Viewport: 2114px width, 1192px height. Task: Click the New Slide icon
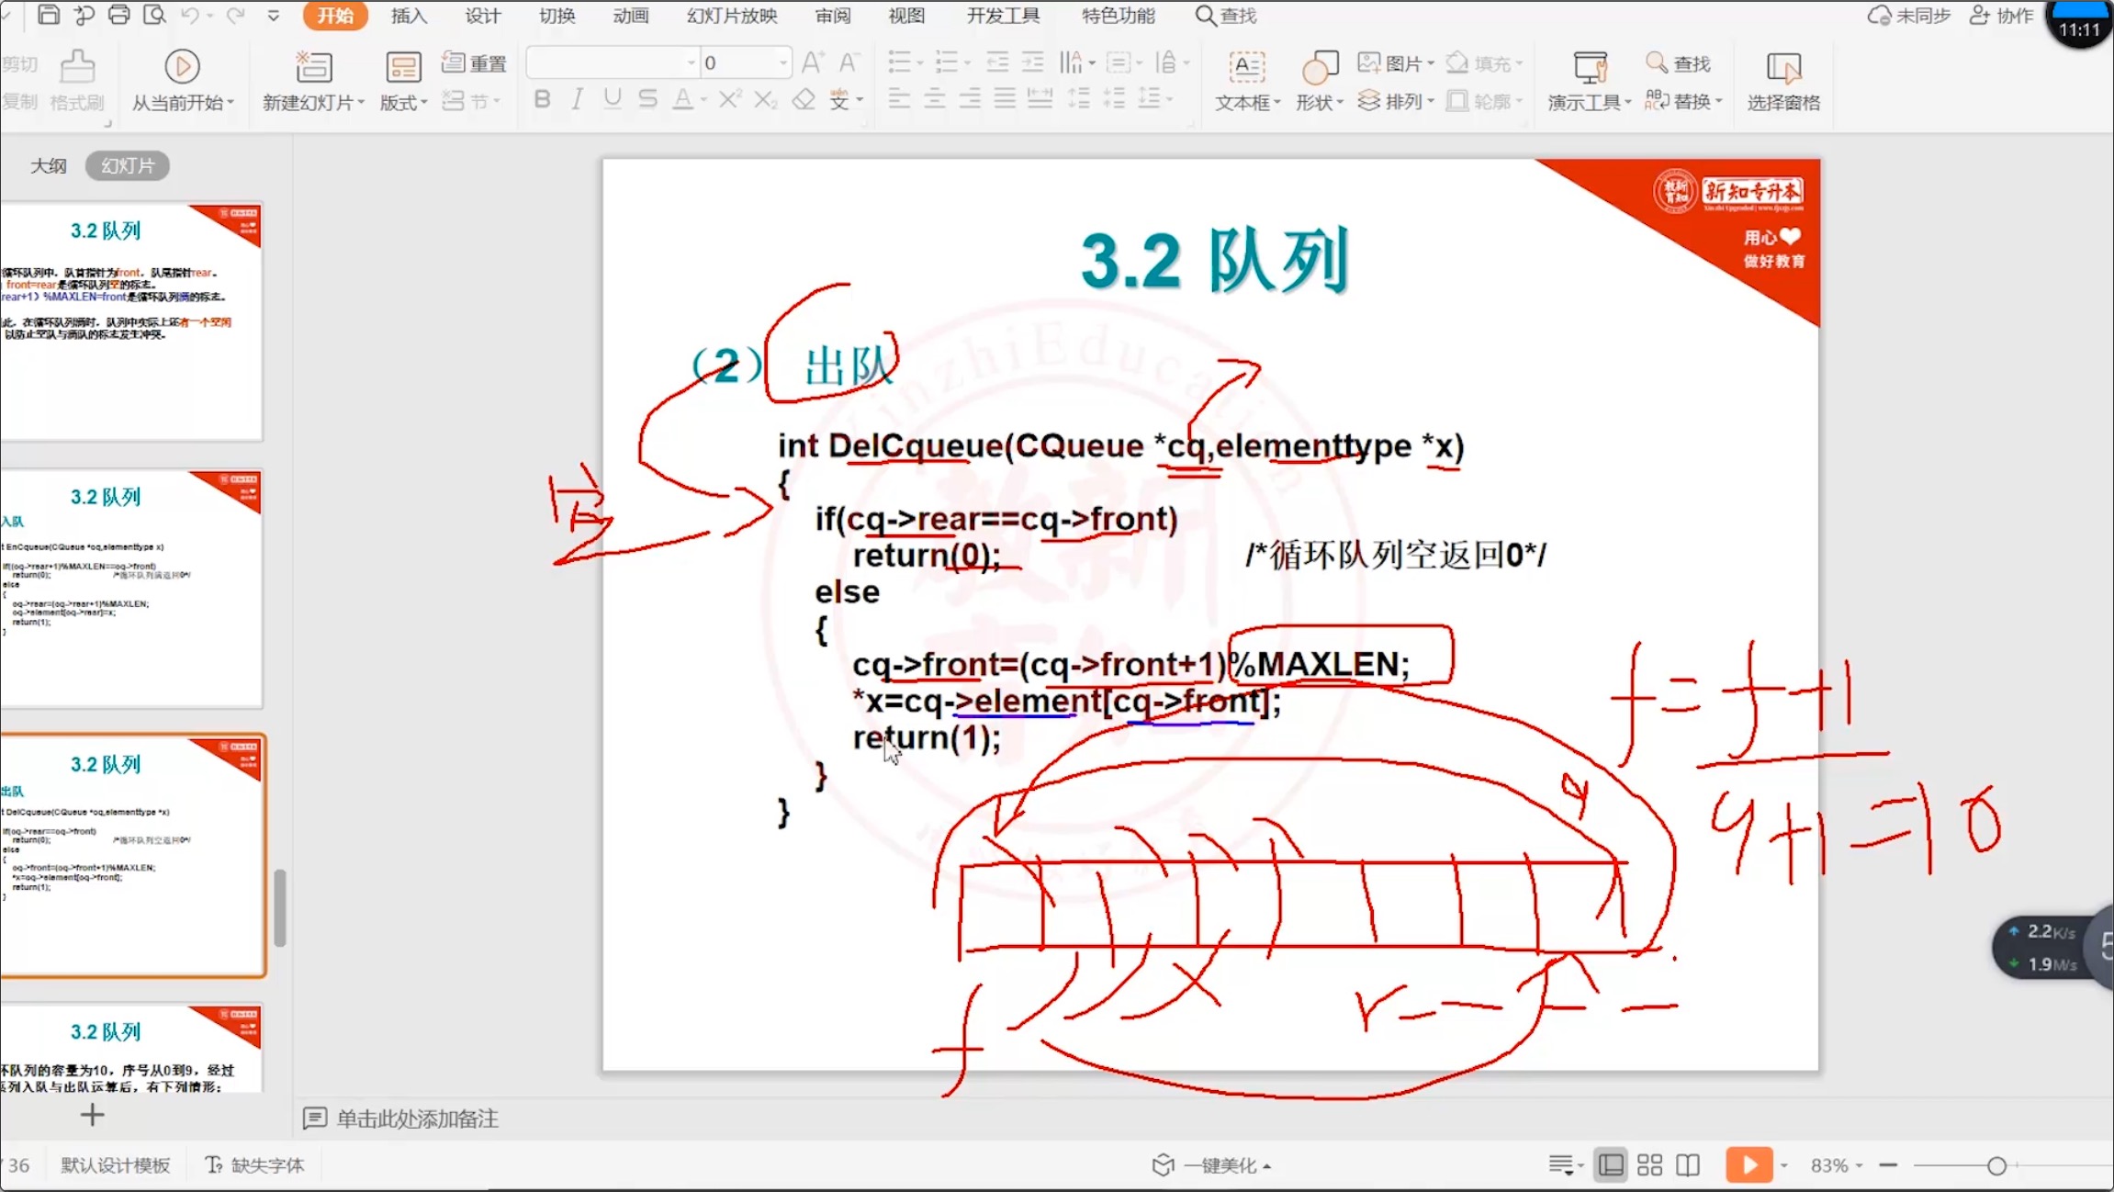(313, 66)
